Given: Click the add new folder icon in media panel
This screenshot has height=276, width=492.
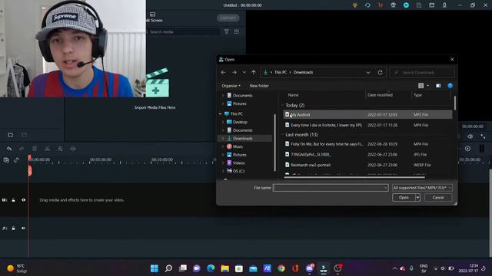Looking at the screenshot, I should click(x=10, y=135).
